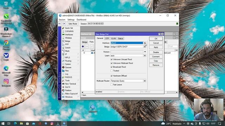Viewport: 225px width, 126px height.
Task: Click the Copy button
Action: (156, 61)
